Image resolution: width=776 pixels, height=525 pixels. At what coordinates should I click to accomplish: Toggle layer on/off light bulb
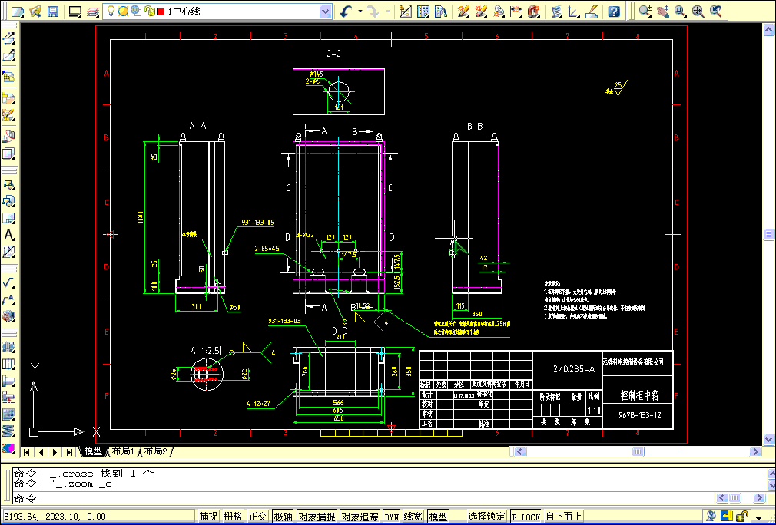click(111, 11)
